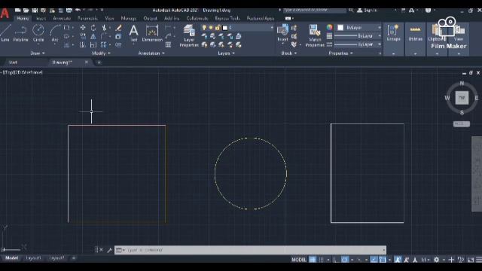Click the Erase tool icon
This screenshot has width=482, height=271.
(118, 28)
